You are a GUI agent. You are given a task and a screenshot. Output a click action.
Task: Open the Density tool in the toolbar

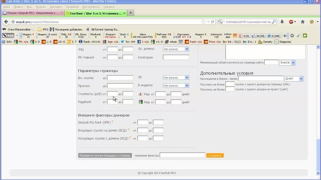pyautogui.click(x=265, y=42)
